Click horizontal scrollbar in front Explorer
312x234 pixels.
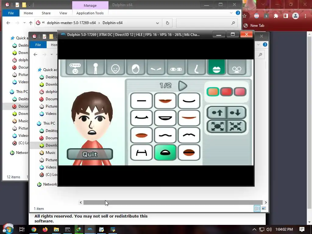[x=173, y=202]
